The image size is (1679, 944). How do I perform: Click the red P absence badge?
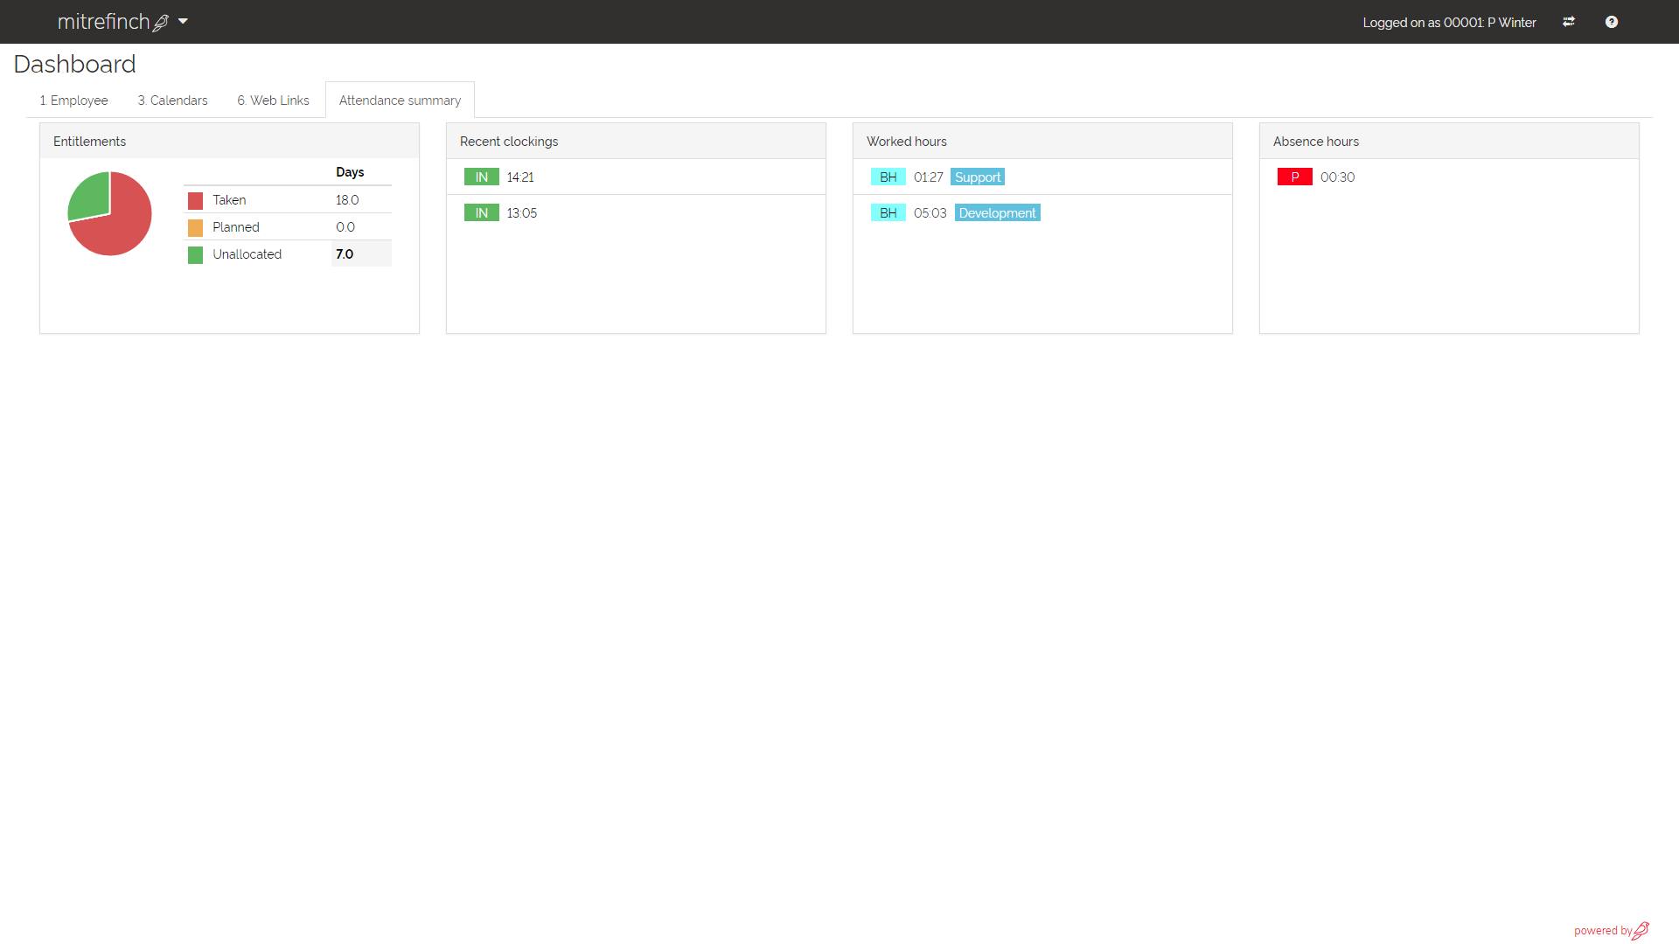click(x=1295, y=177)
